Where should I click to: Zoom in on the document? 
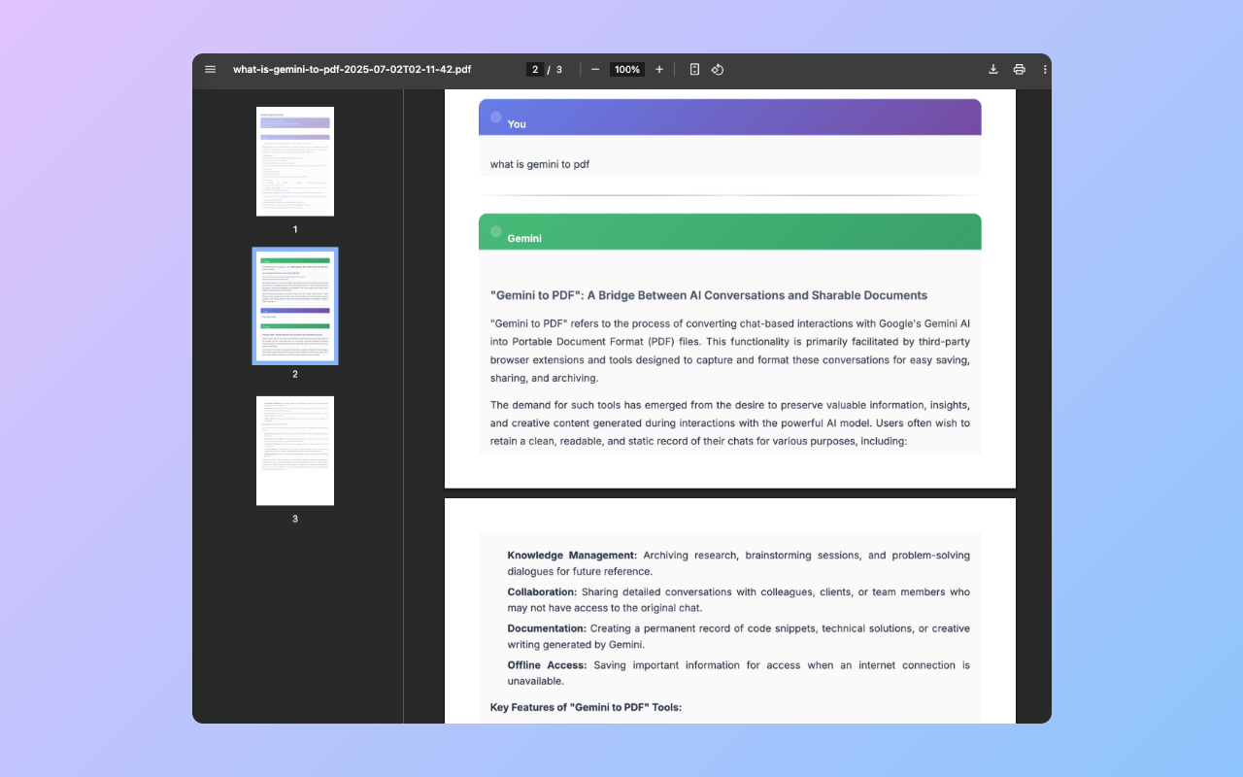pos(659,69)
